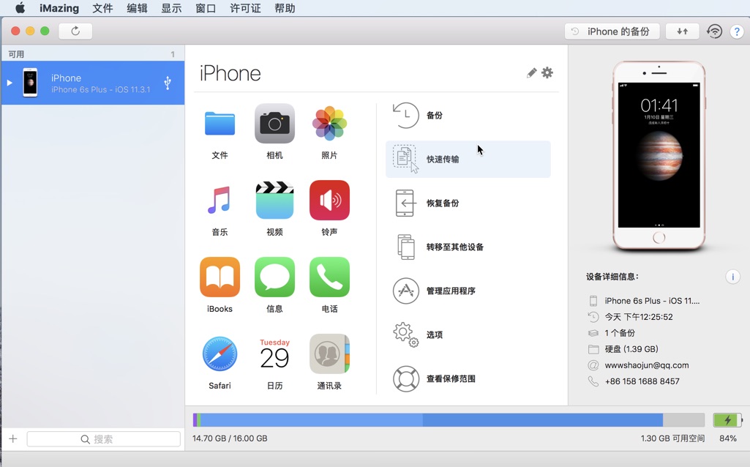Open the 窗口 menu
The image size is (750, 467).
coord(206,8)
